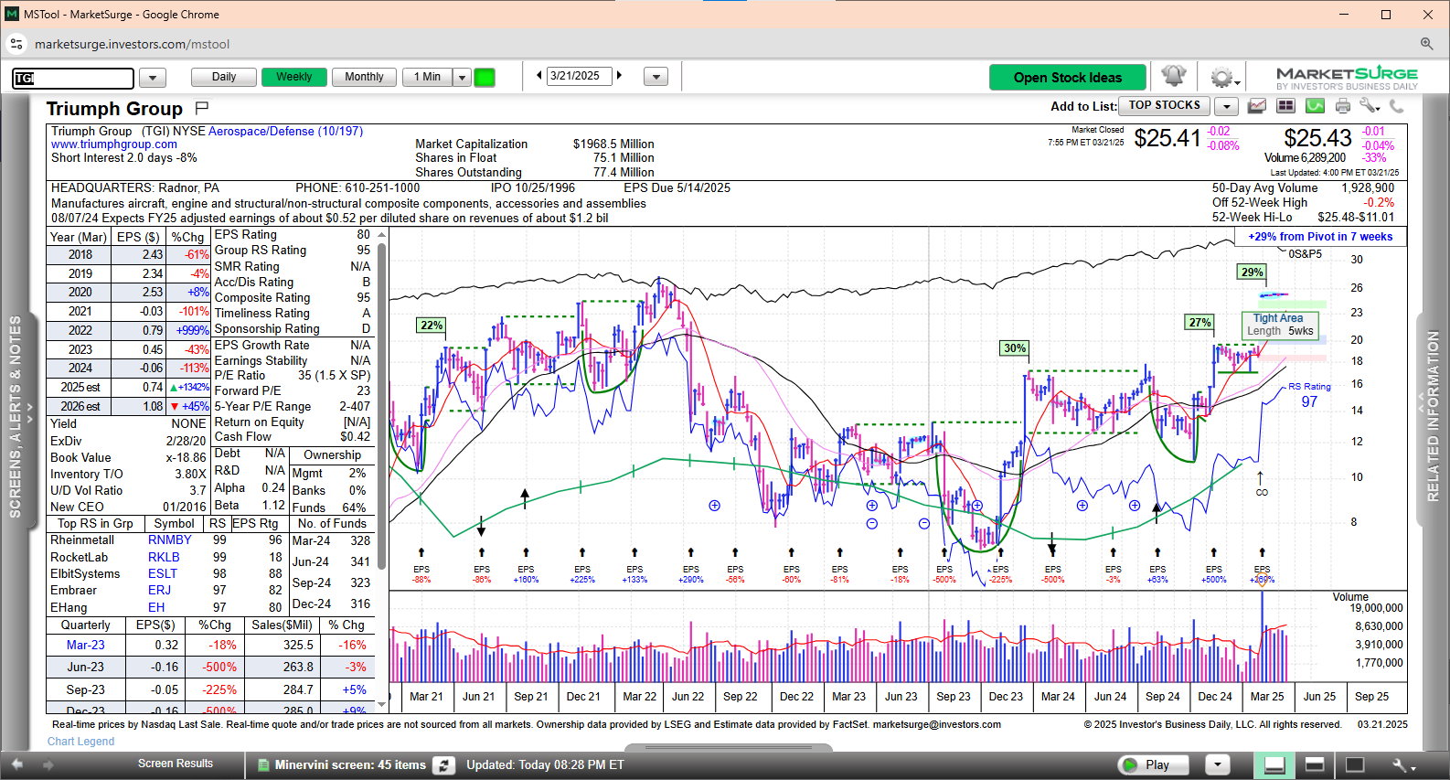Click the 27% base gain marker

(1199, 323)
